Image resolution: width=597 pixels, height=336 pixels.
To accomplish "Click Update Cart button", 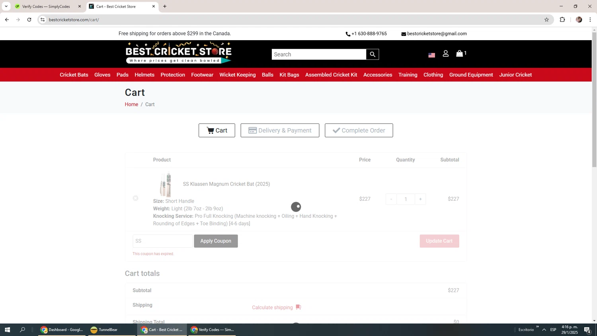I will [439, 241].
